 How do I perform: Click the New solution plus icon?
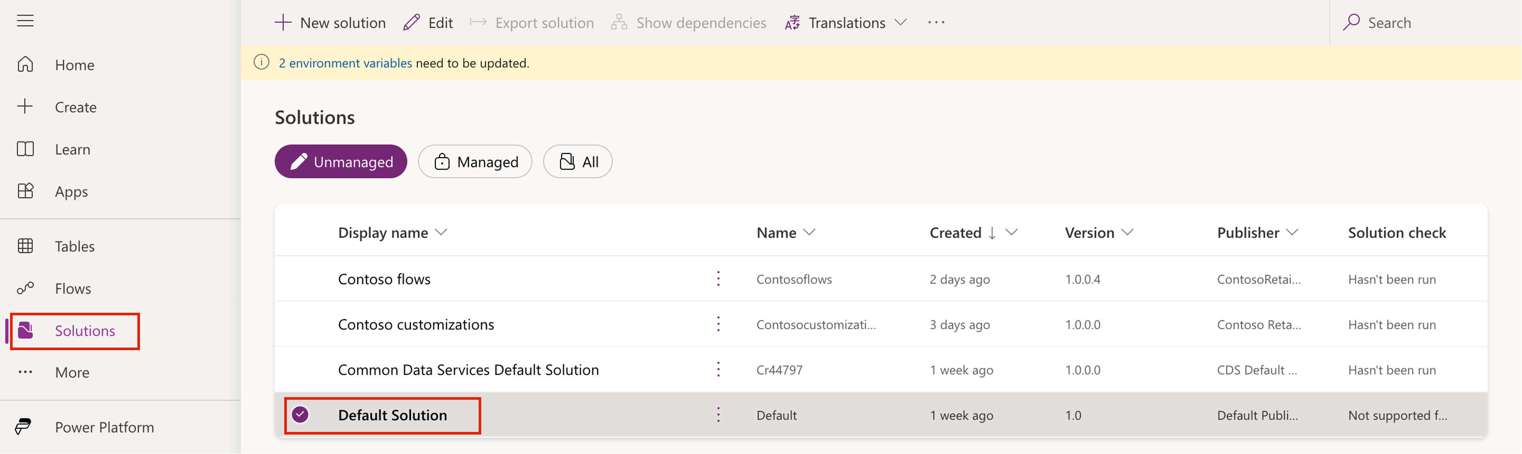[x=283, y=22]
